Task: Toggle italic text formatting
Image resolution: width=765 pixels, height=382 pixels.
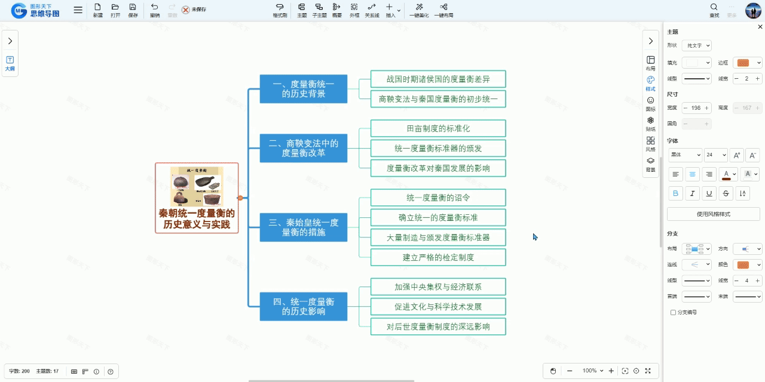Action: tap(693, 193)
